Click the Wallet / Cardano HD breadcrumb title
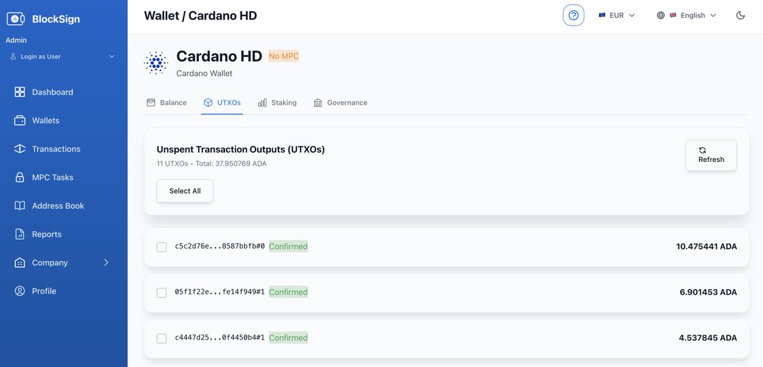 (200, 16)
